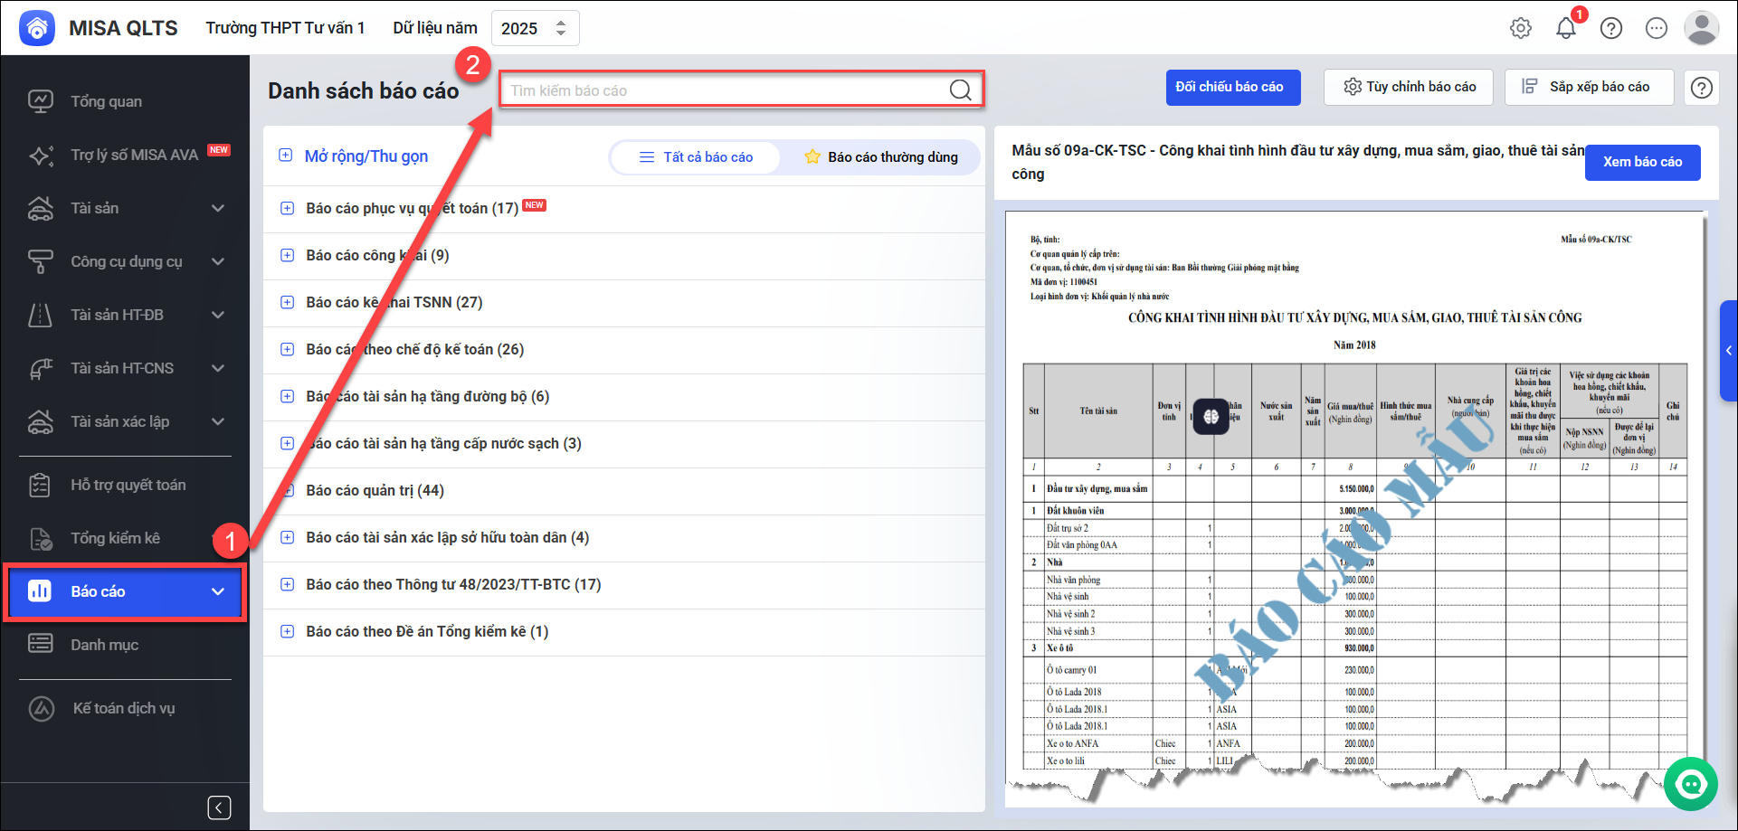Screen dimensions: 1738x831
Task: Click the MISA QLTS logo icon
Action: point(37,28)
